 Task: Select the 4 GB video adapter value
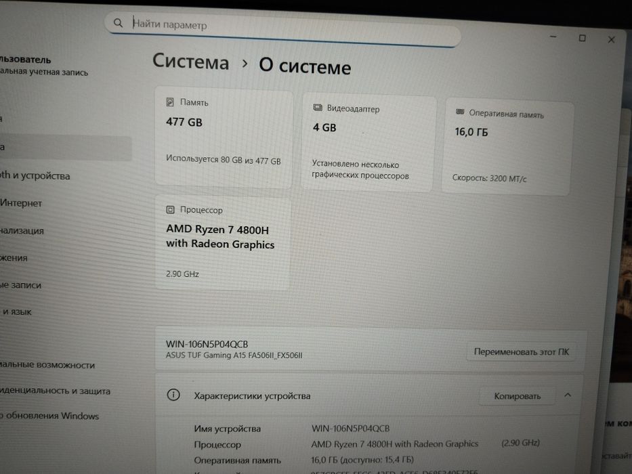coord(324,127)
